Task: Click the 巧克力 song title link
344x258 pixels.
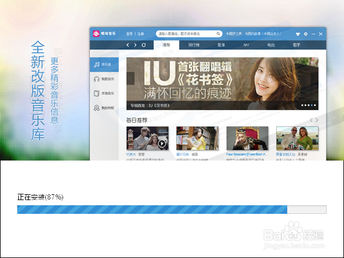Action: click(x=131, y=154)
